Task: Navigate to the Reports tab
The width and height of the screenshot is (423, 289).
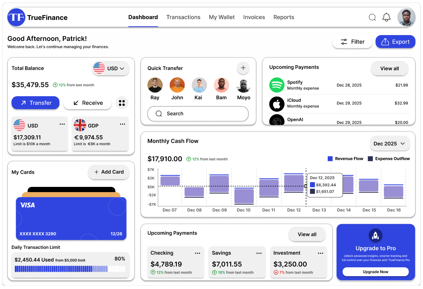Action: click(284, 17)
